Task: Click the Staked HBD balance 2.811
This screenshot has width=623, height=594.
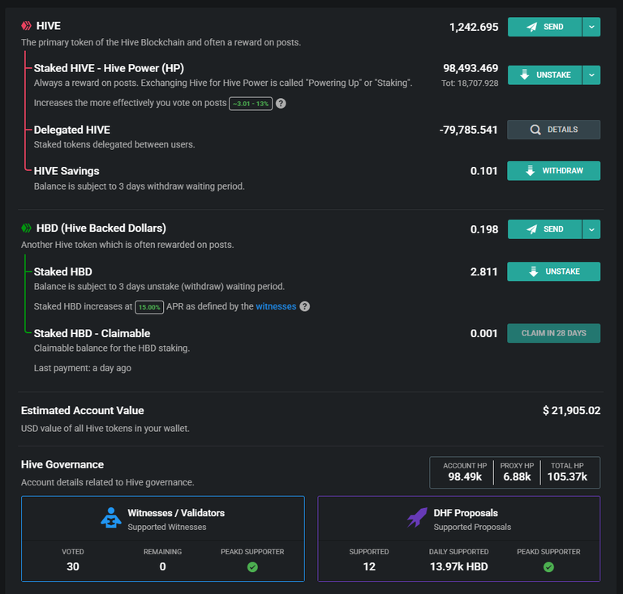Action: tap(484, 271)
